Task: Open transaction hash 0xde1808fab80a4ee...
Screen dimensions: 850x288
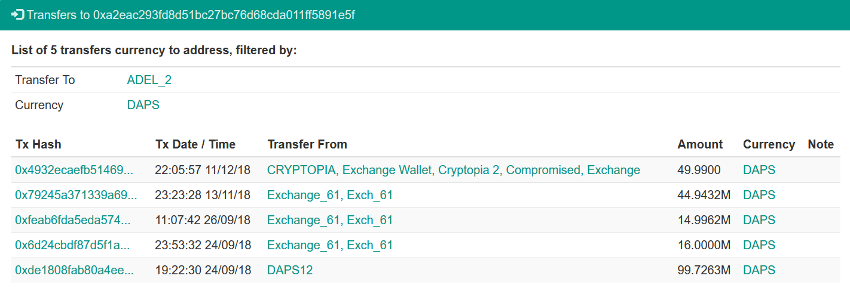Action: click(75, 270)
